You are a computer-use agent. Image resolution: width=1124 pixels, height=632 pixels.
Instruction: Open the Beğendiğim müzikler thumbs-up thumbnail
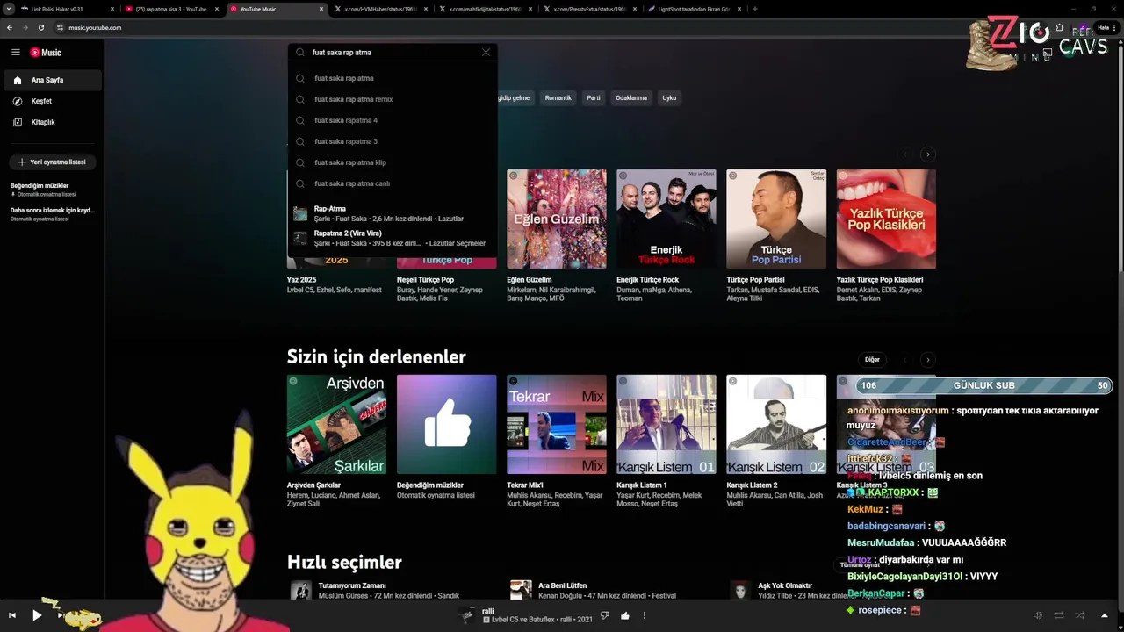(x=446, y=424)
